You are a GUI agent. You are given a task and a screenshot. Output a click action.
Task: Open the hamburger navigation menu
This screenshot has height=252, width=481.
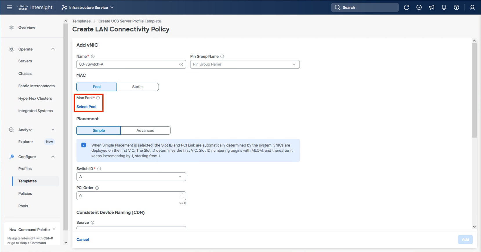tap(9, 7)
